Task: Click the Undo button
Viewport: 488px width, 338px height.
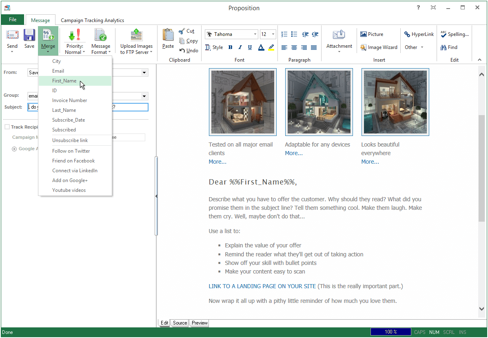Action: tap(189, 51)
